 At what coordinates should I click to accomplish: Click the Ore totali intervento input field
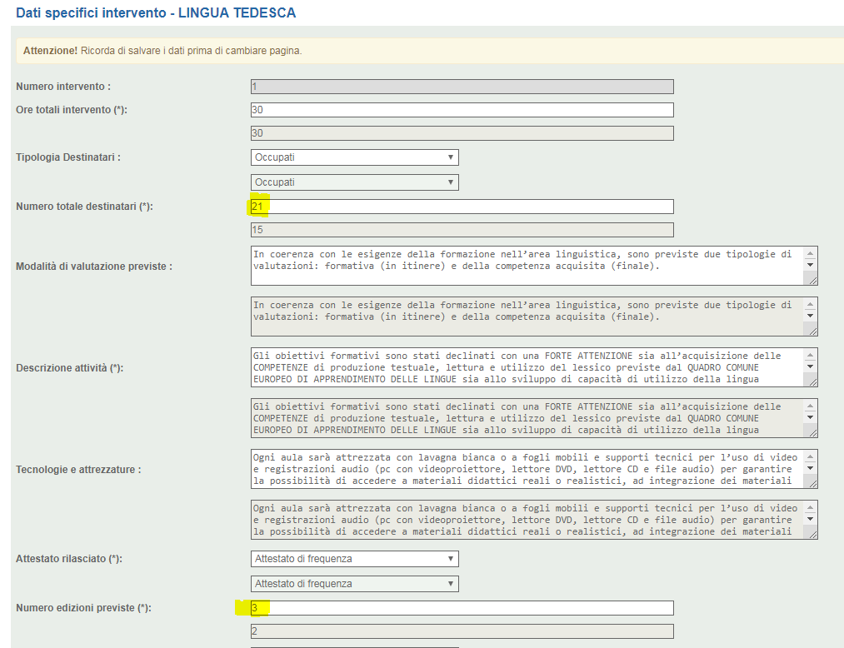[x=462, y=110]
